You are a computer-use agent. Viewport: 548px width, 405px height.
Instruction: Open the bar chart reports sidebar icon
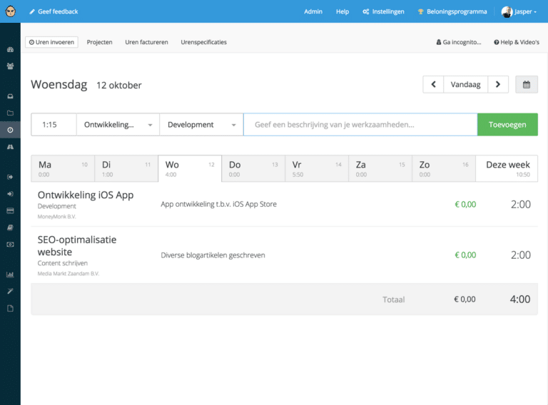tap(10, 275)
